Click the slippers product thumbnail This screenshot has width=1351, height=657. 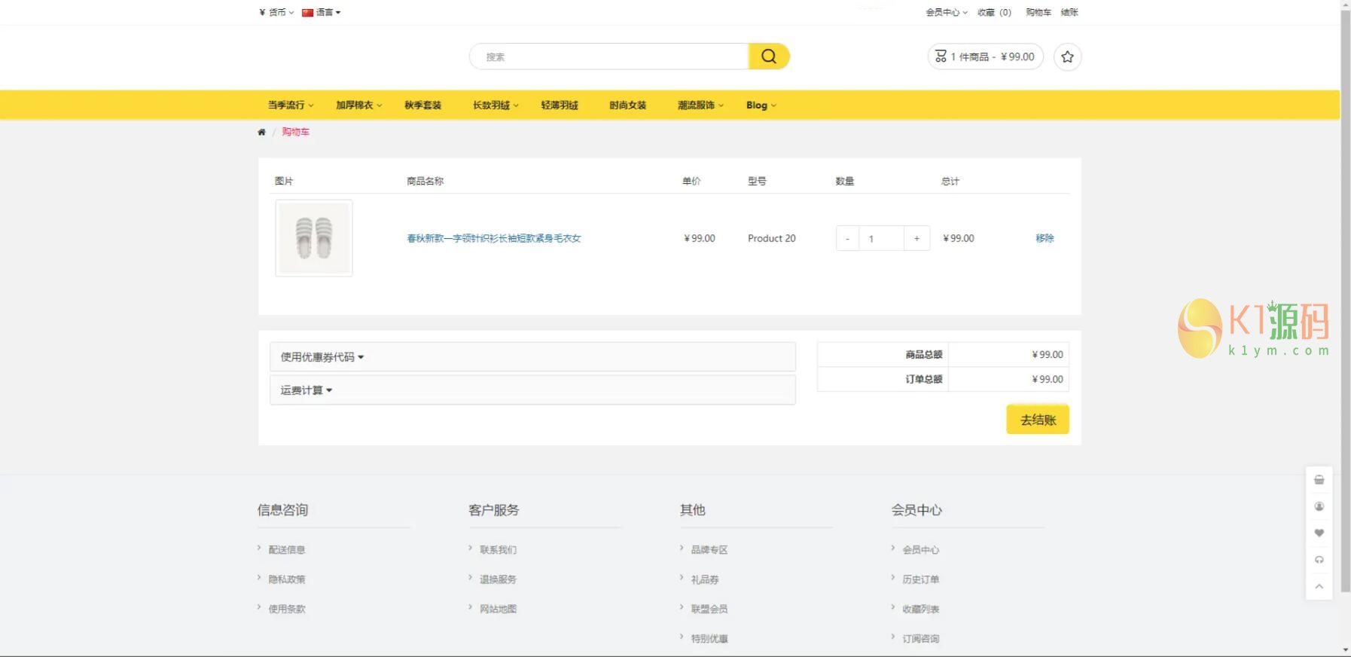tap(314, 238)
